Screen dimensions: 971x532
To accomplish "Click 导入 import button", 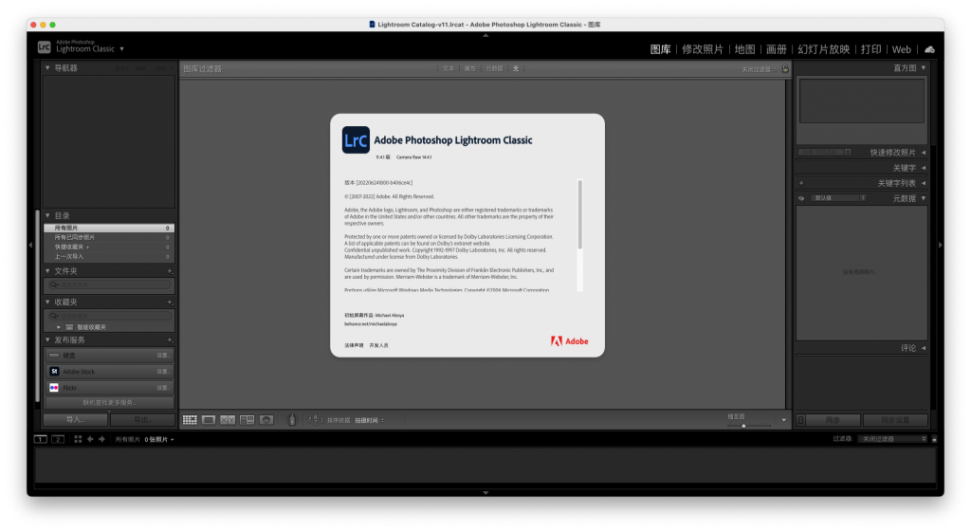I will 76,420.
